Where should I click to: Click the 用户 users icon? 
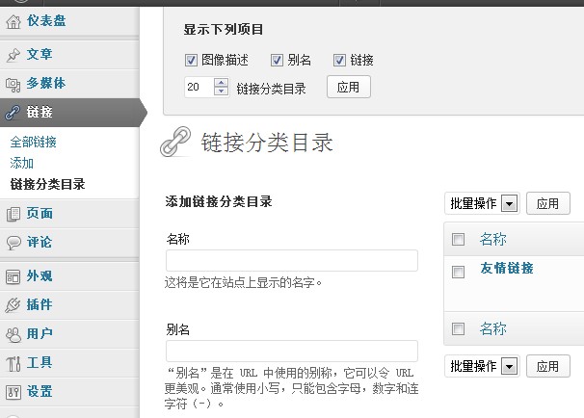pyautogui.click(x=13, y=334)
